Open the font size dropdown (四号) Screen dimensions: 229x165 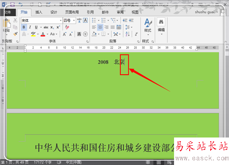[74, 20]
